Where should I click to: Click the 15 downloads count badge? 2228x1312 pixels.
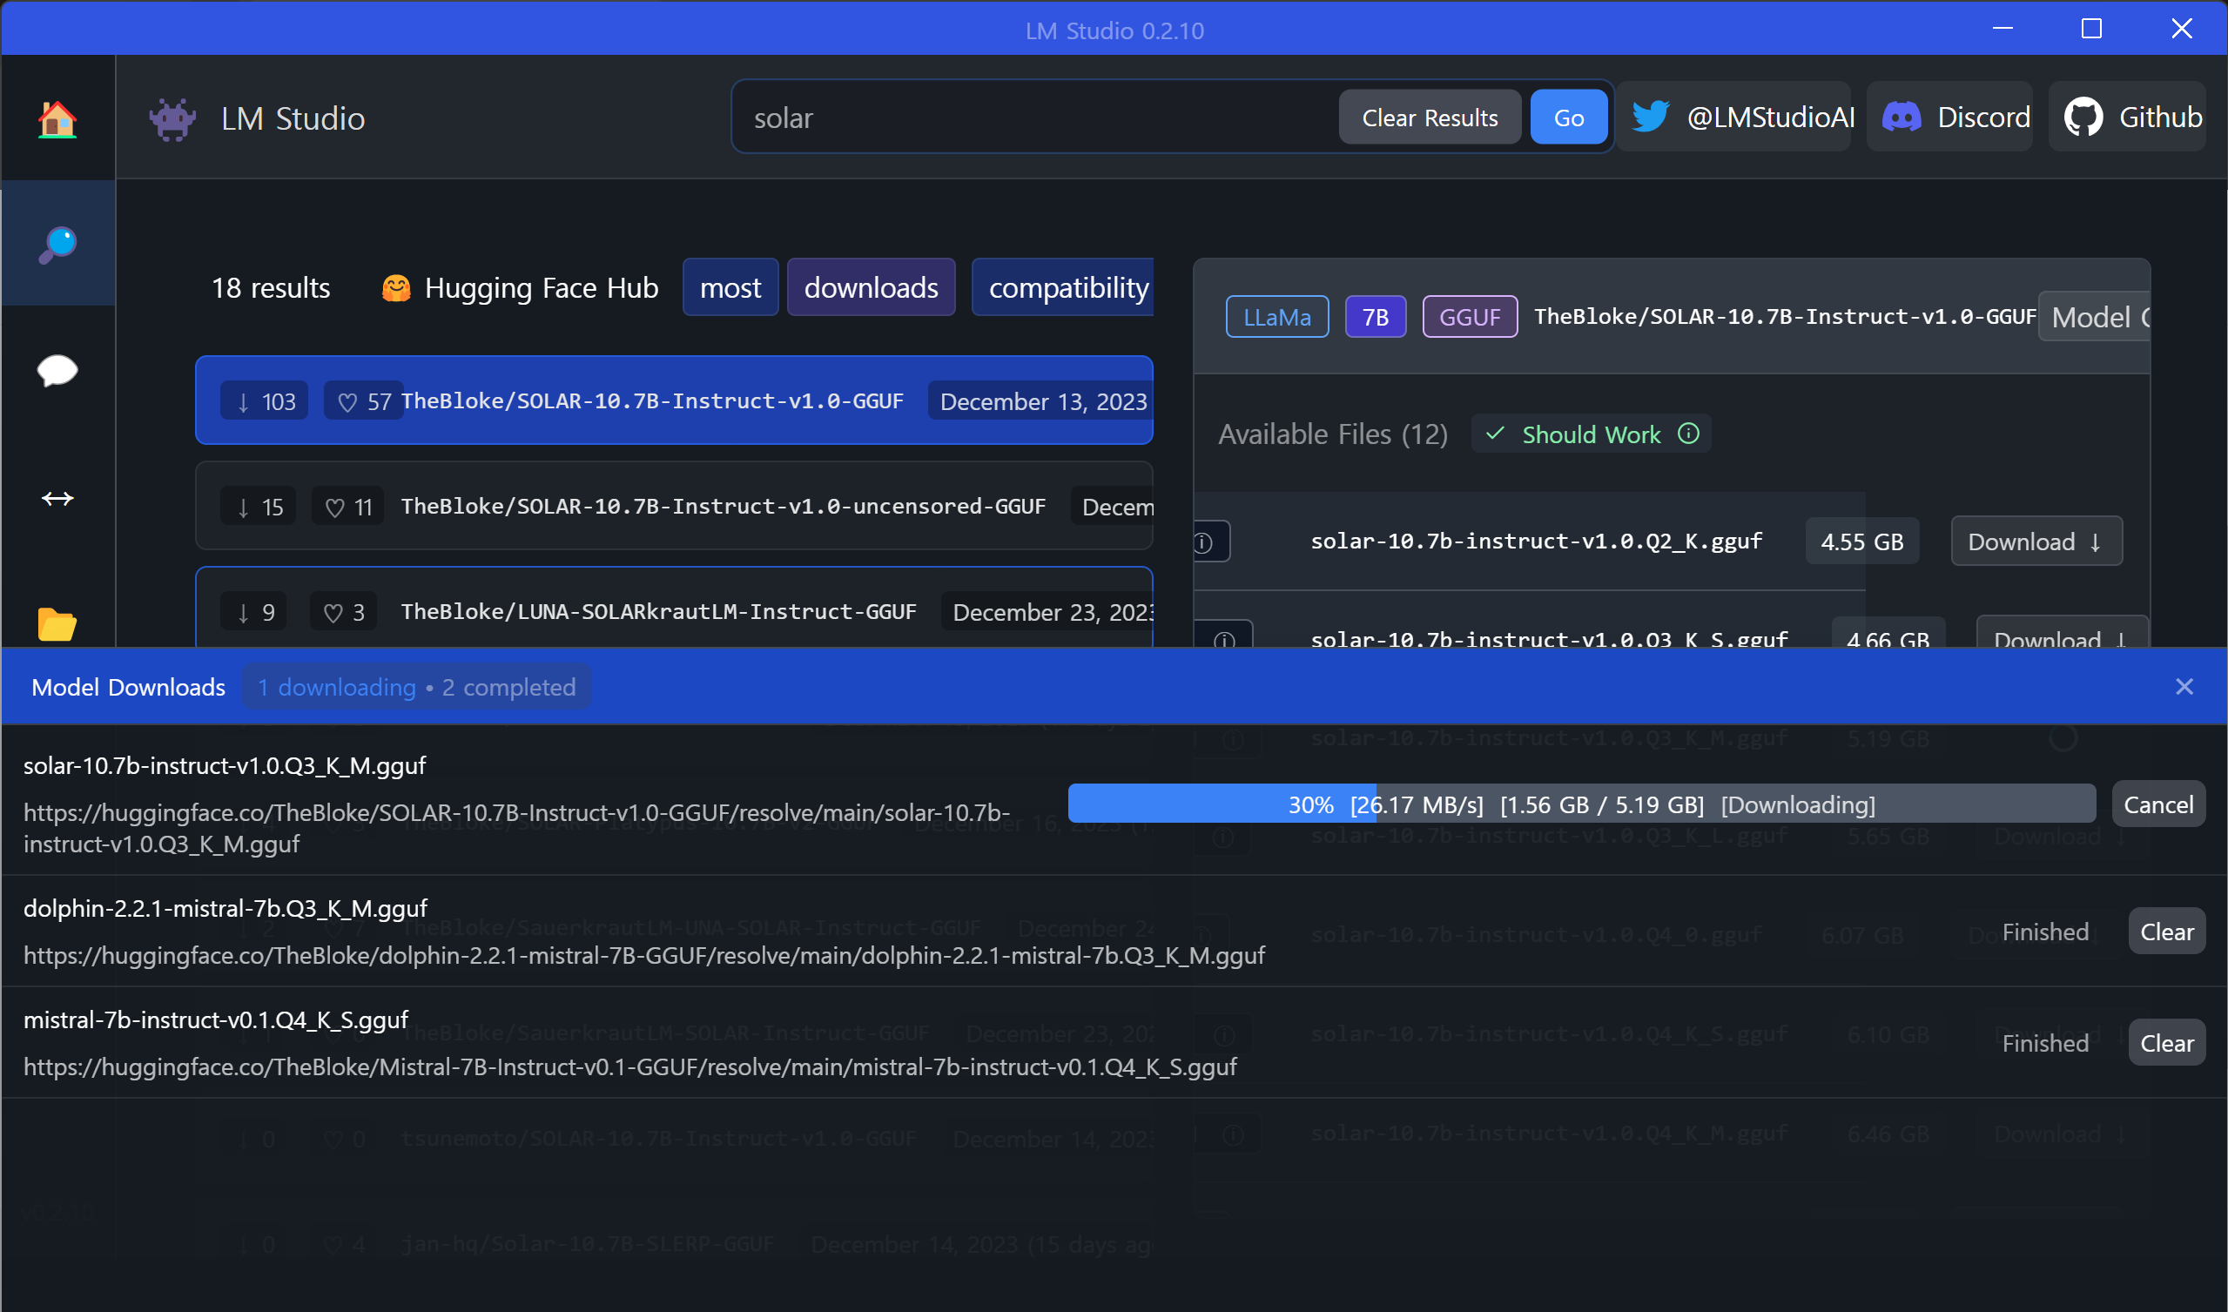259,507
